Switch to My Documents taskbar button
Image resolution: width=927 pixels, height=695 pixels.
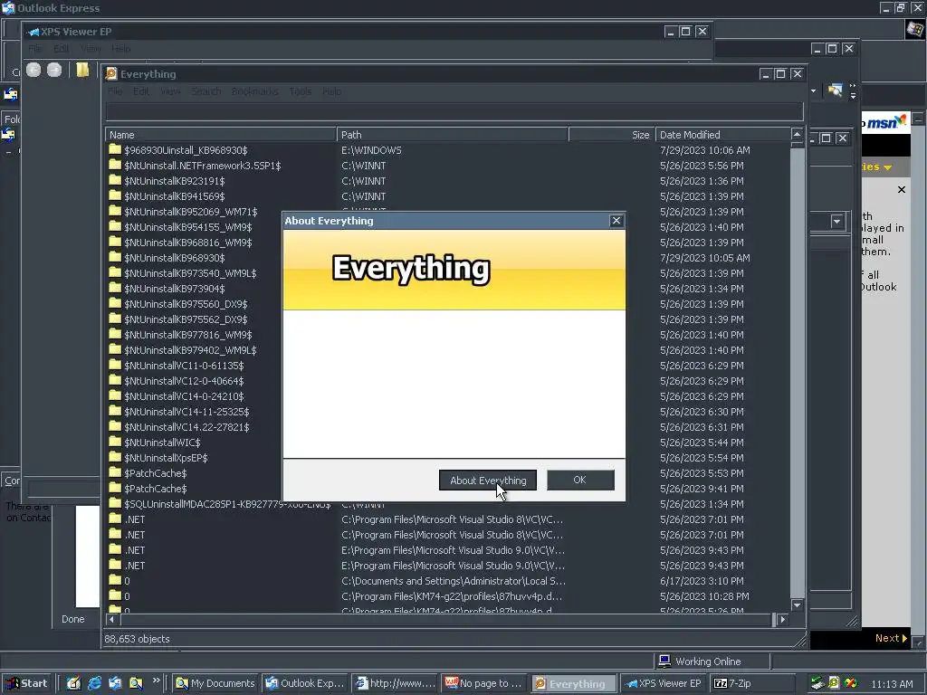click(216, 683)
